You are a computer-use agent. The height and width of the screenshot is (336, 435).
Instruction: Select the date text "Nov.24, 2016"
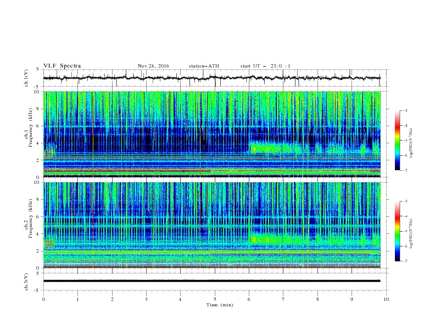153,66
